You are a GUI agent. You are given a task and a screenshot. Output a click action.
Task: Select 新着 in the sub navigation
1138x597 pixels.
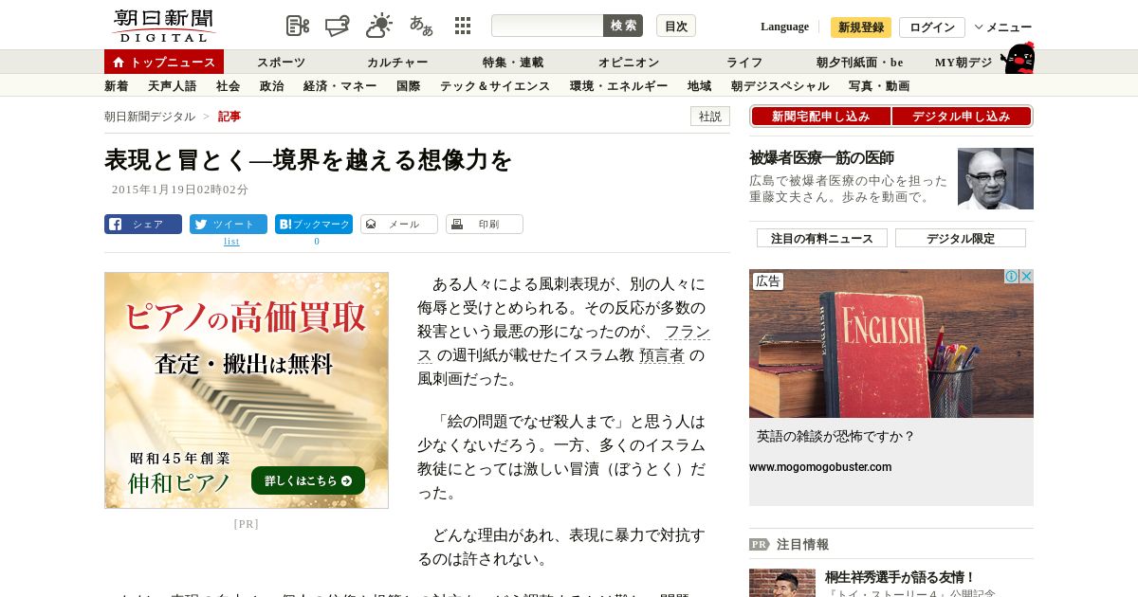click(117, 86)
